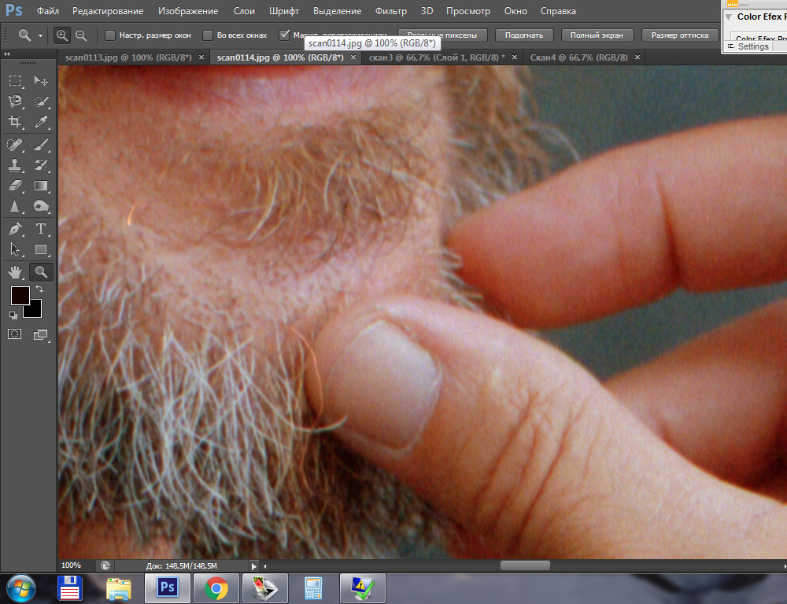This screenshot has width=787, height=604.
Task: Switch to the Hand tool
Action: point(15,272)
